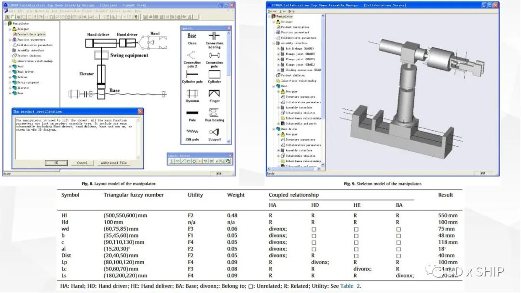Select Product skeleton in Collaboration Server tree
This screenshot has height=293, width=521.
pyautogui.click(x=293, y=75)
